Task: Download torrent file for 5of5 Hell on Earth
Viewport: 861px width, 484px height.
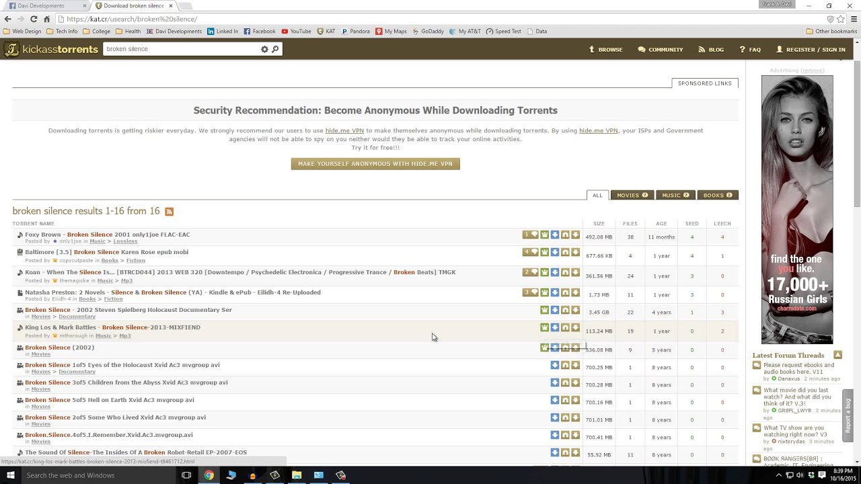Action: (x=575, y=401)
